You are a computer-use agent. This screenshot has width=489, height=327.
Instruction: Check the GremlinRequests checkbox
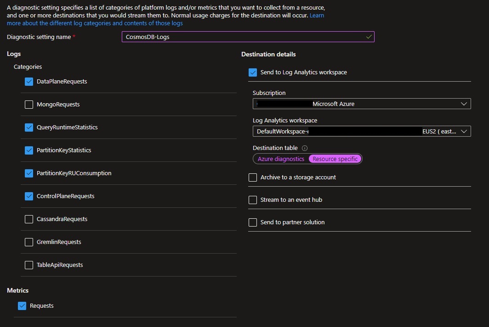[29, 242]
